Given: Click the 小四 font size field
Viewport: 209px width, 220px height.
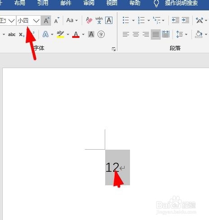Looking at the screenshot, I should click(24, 20).
